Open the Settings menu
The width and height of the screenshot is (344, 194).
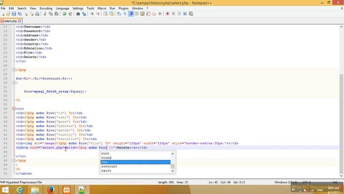pyautogui.click(x=77, y=9)
